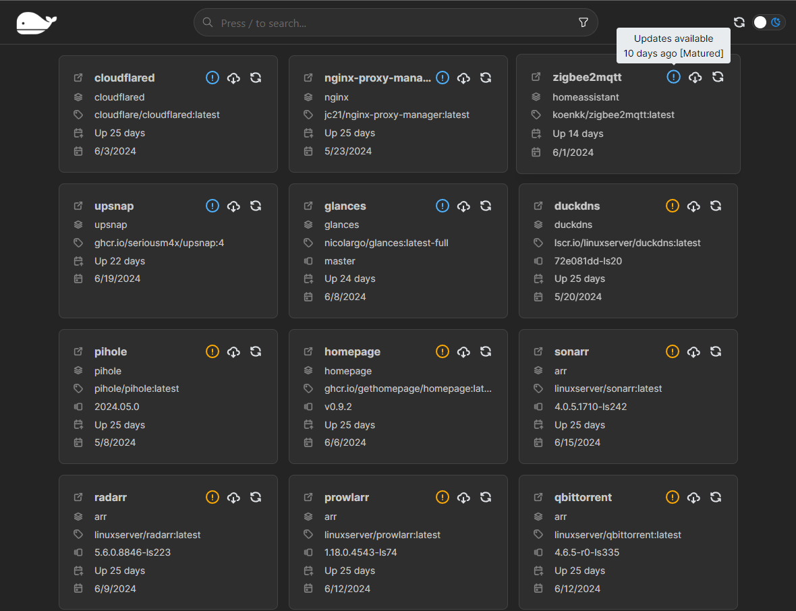Click the pihole orange warning icon
796x611 pixels.
(212, 351)
